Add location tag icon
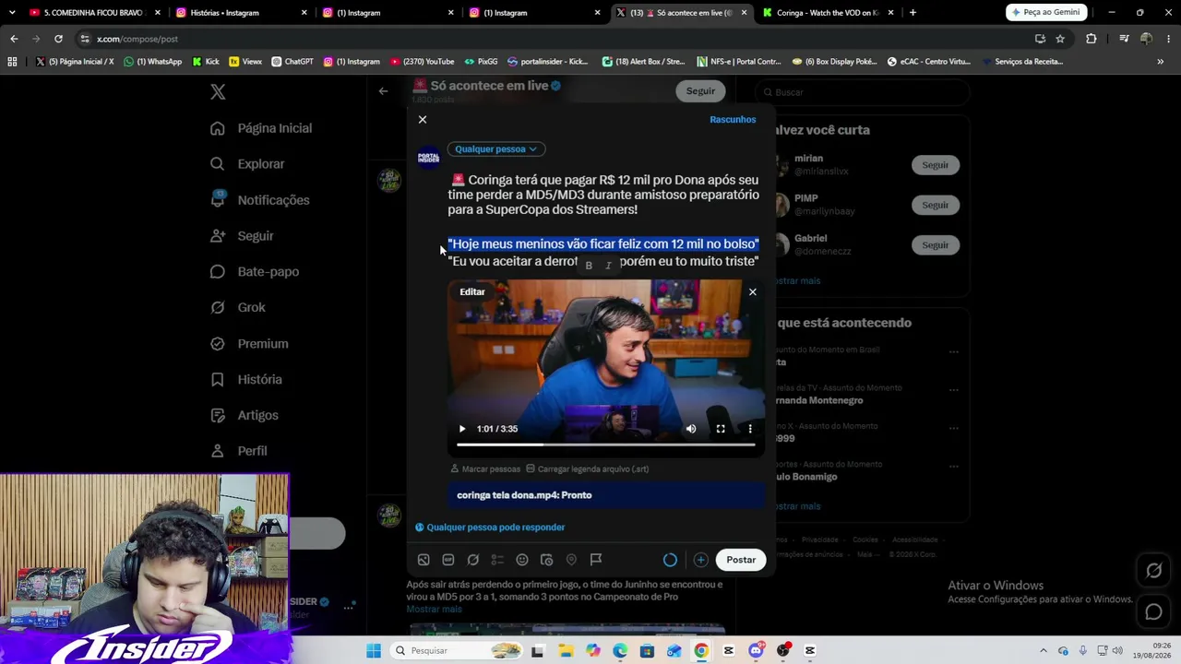Image resolution: width=1181 pixels, height=664 pixels. click(571, 560)
